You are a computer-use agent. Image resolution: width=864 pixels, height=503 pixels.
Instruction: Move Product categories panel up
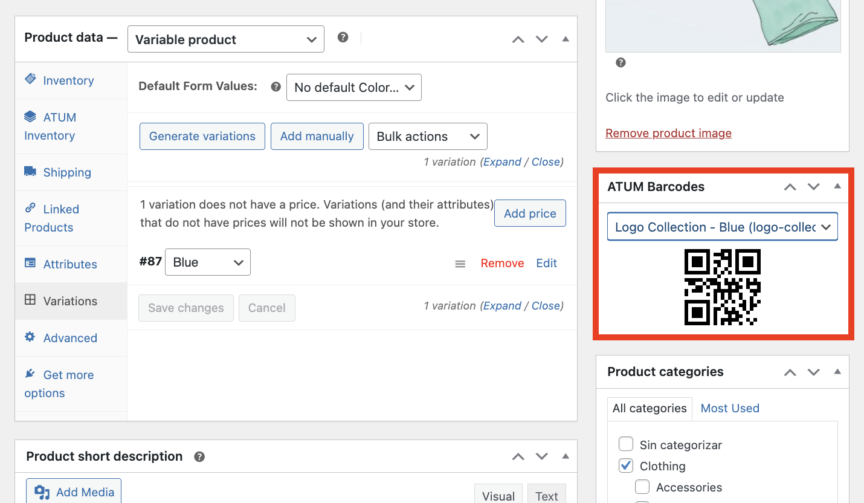coord(790,372)
